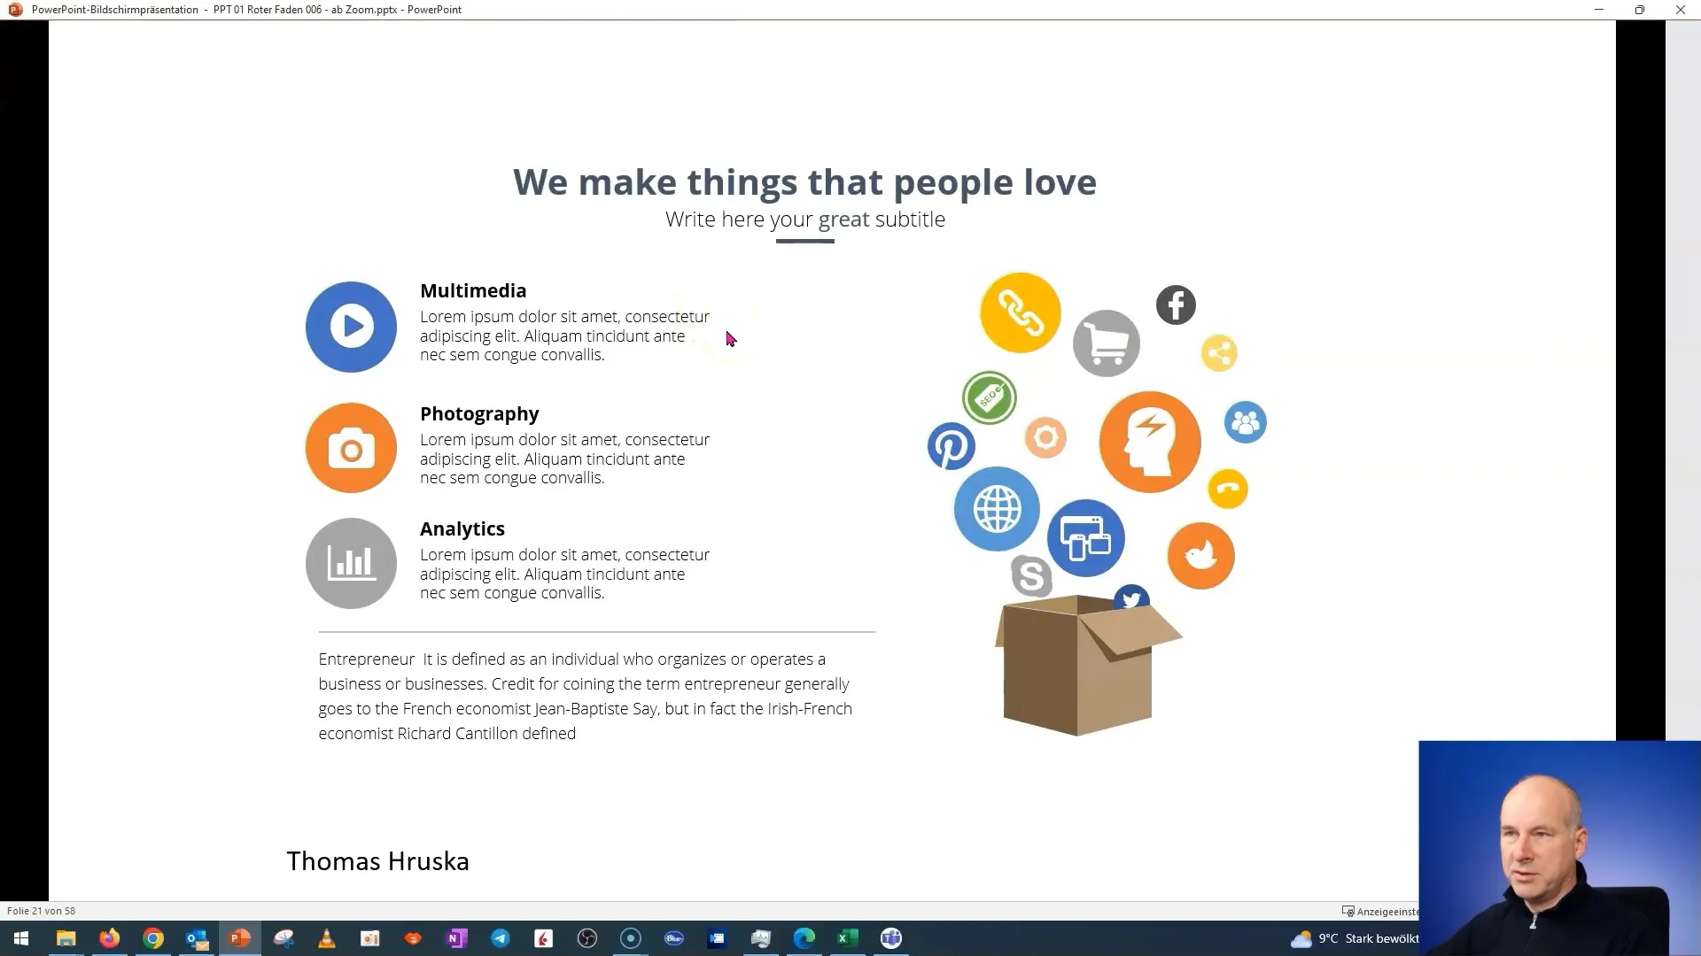Click the "Analytics" heading

[x=462, y=528]
